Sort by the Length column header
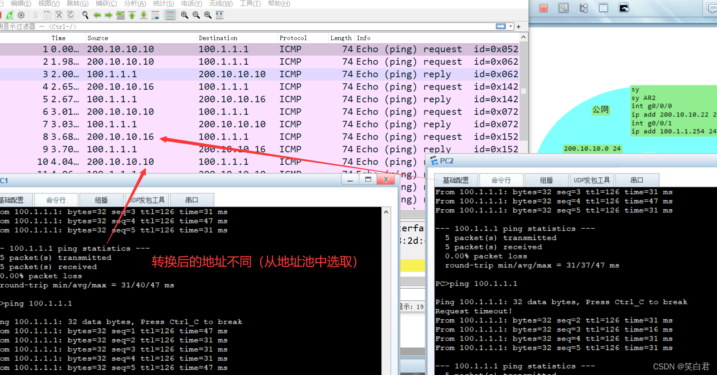The width and height of the screenshot is (717, 375). click(341, 38)
